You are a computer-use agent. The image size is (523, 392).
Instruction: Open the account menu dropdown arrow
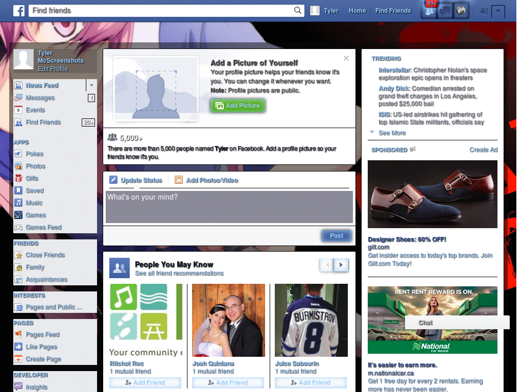[x=498, y=11]
